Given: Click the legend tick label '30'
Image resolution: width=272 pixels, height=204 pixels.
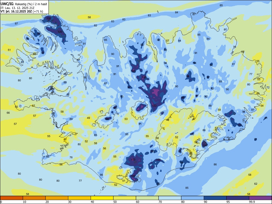Looking at the screenshot, I should tap(70, 202).
